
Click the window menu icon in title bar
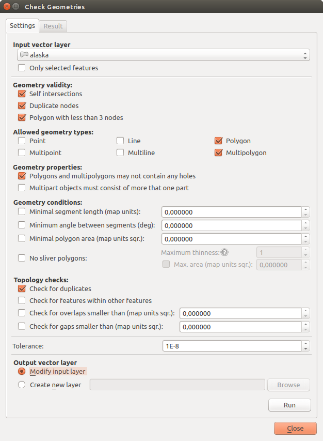tap(15, 7)
